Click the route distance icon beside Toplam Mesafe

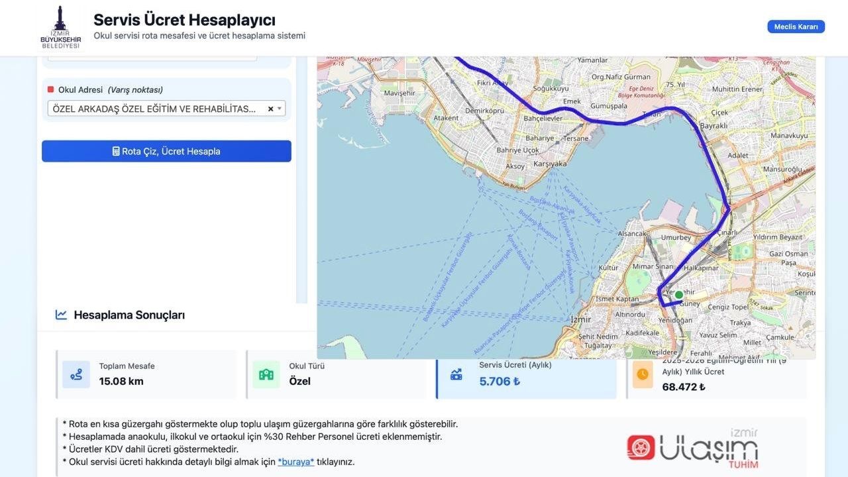(76, 374)
